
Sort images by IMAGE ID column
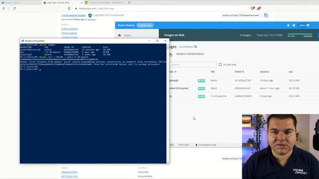pos(239,72)
